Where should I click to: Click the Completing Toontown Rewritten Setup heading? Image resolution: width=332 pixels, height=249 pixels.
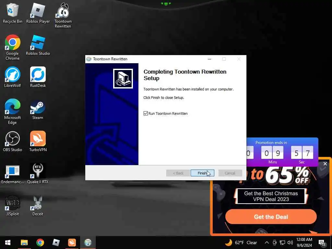point(185,75)
